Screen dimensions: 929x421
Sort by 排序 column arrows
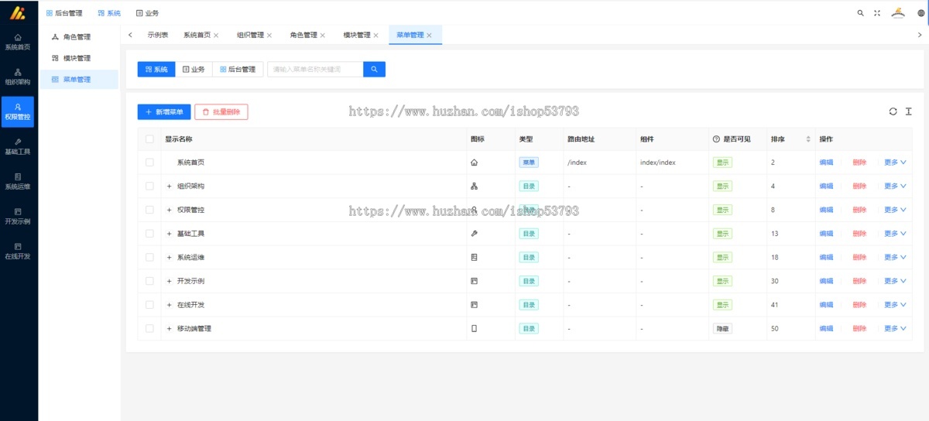coord(808,139)
